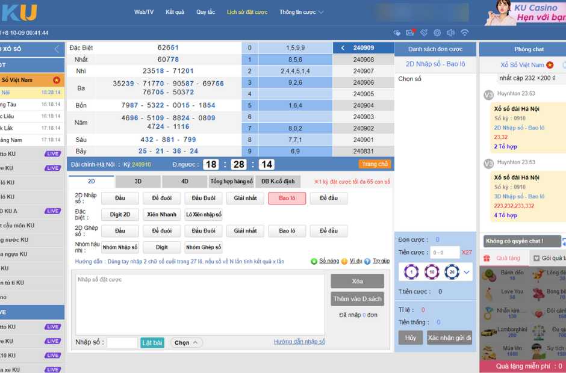Click the Xóa button
The width and height of the screenshot is (566, 373).
[357, 281]
